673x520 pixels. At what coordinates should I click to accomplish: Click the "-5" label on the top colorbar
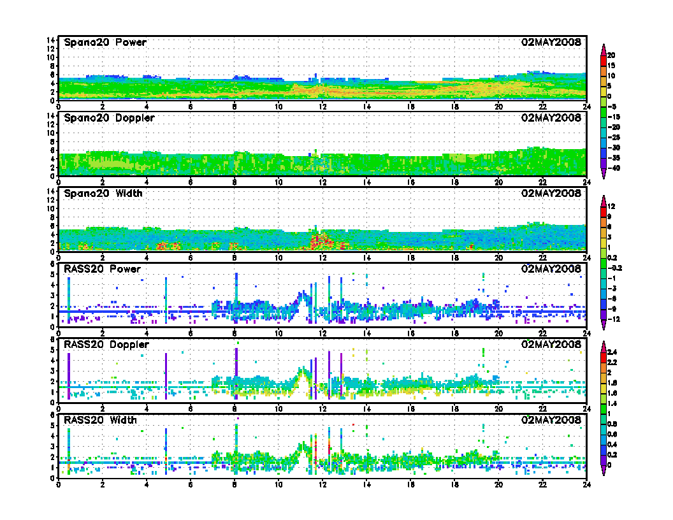pyautogui.click(x=612, y=106)
